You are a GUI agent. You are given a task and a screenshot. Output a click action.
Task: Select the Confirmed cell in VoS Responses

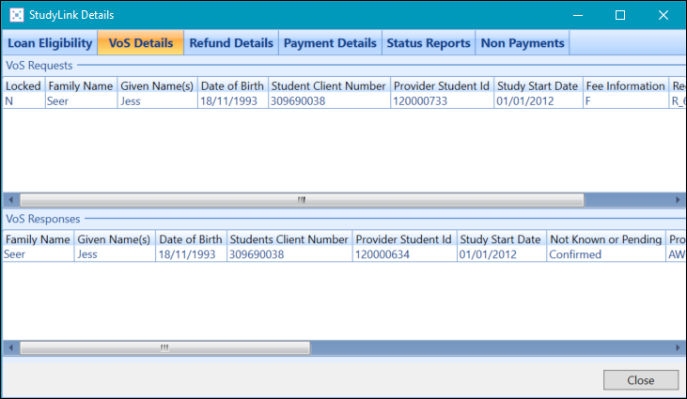606,254
